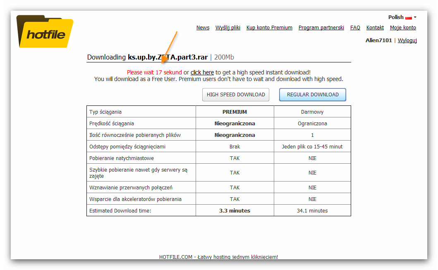Click the 'Typ ściągania' row label
438x270 pixels.
point(105,112)
